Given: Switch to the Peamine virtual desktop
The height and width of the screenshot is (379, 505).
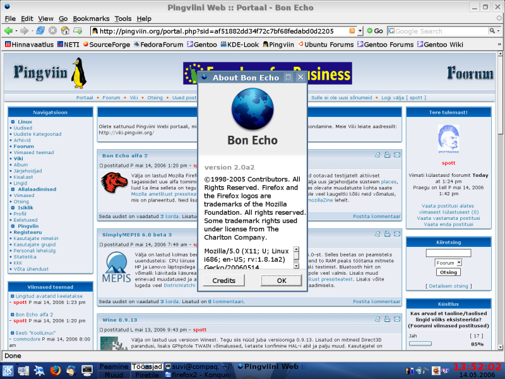Looking at the screenshot, I should (114, 366).
